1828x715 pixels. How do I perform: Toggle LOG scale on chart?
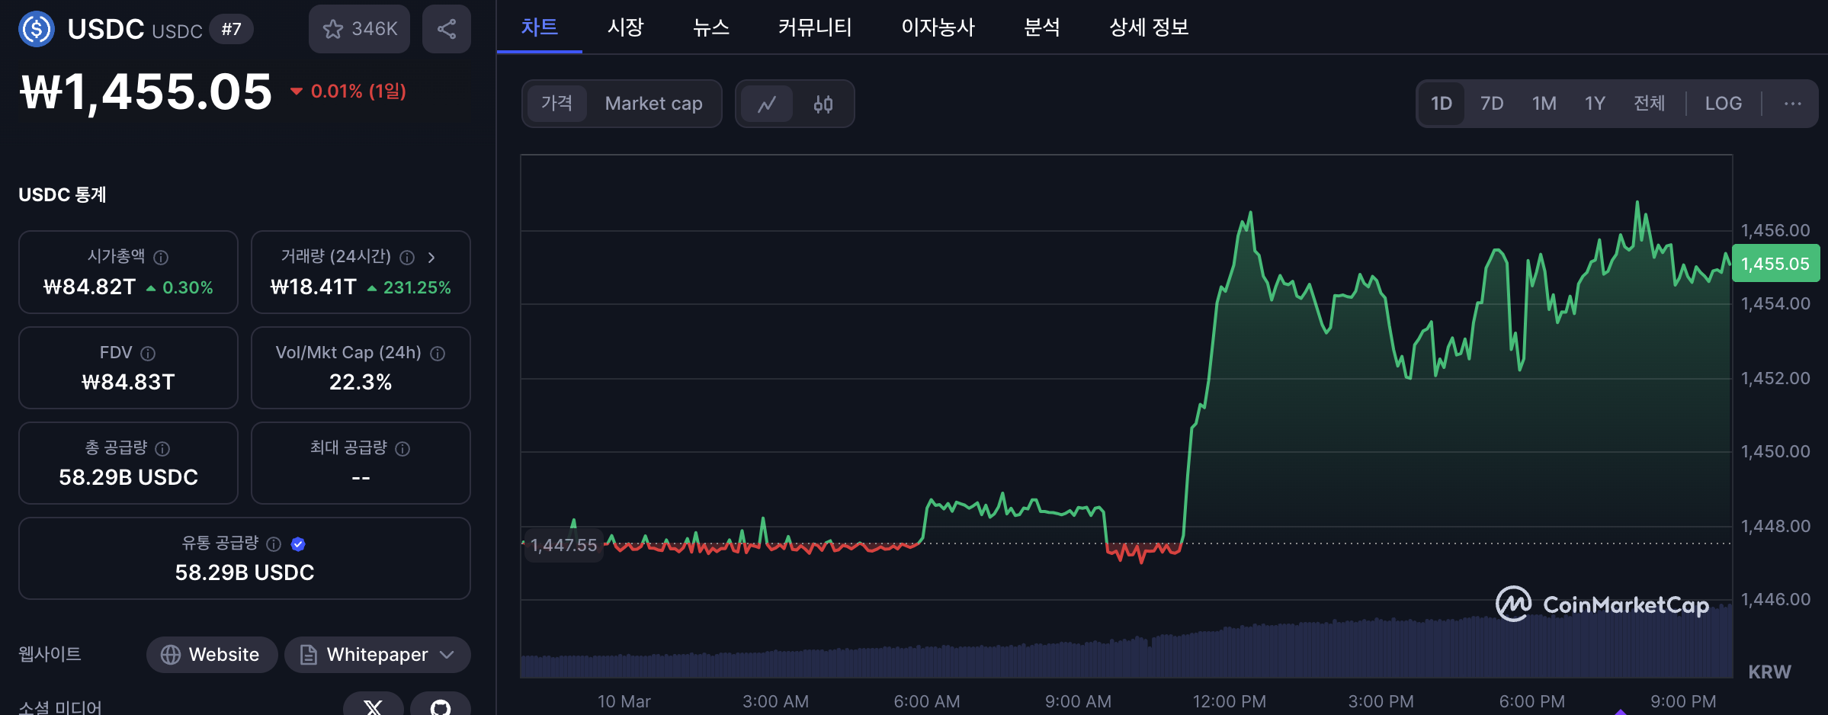point(1723,104)
